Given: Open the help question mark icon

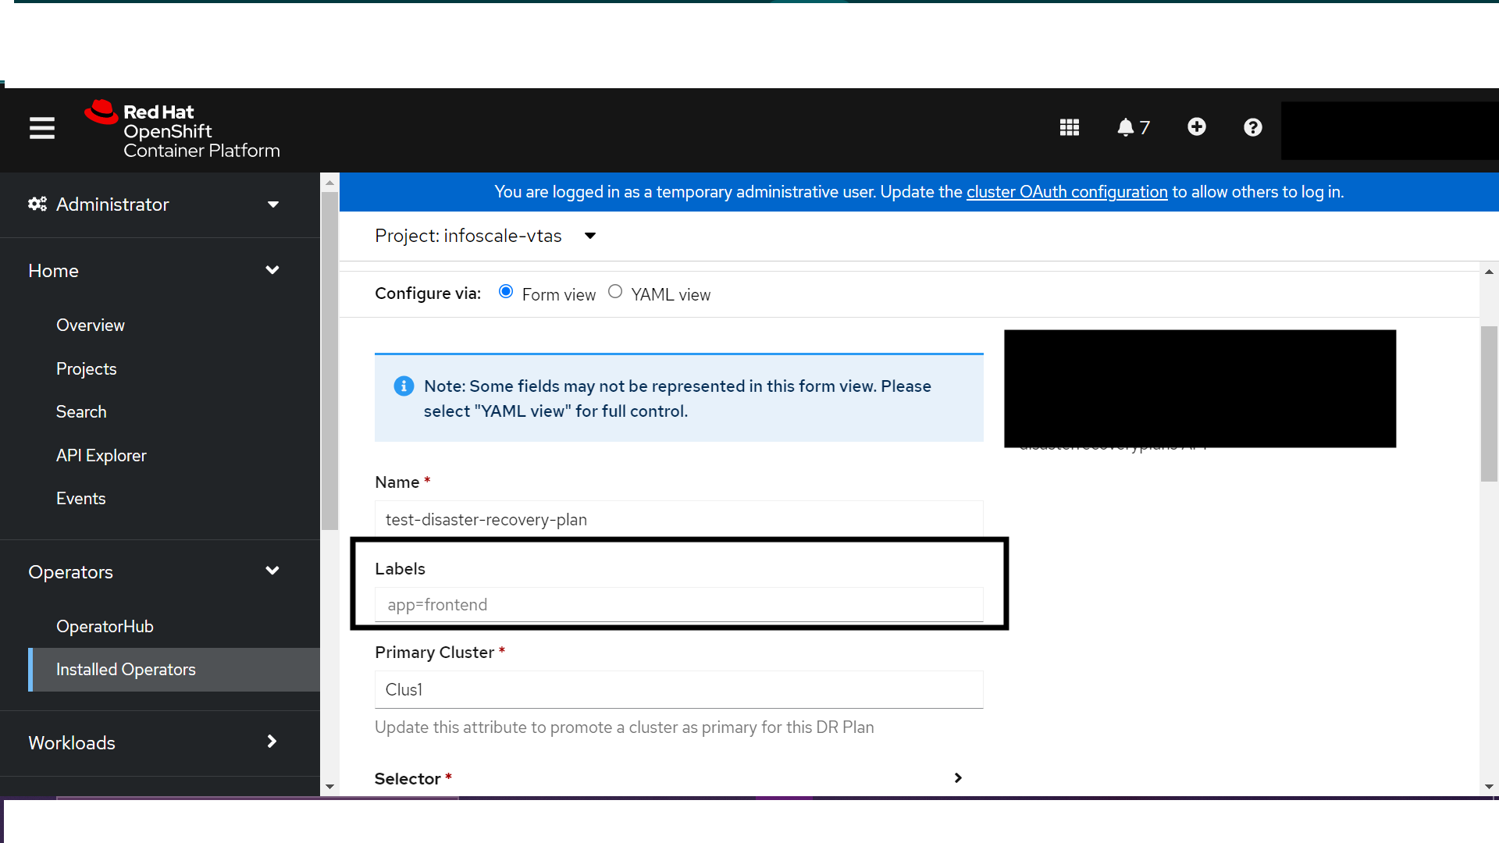Looking at the screenshot, I should click(x=1252, y=127).
